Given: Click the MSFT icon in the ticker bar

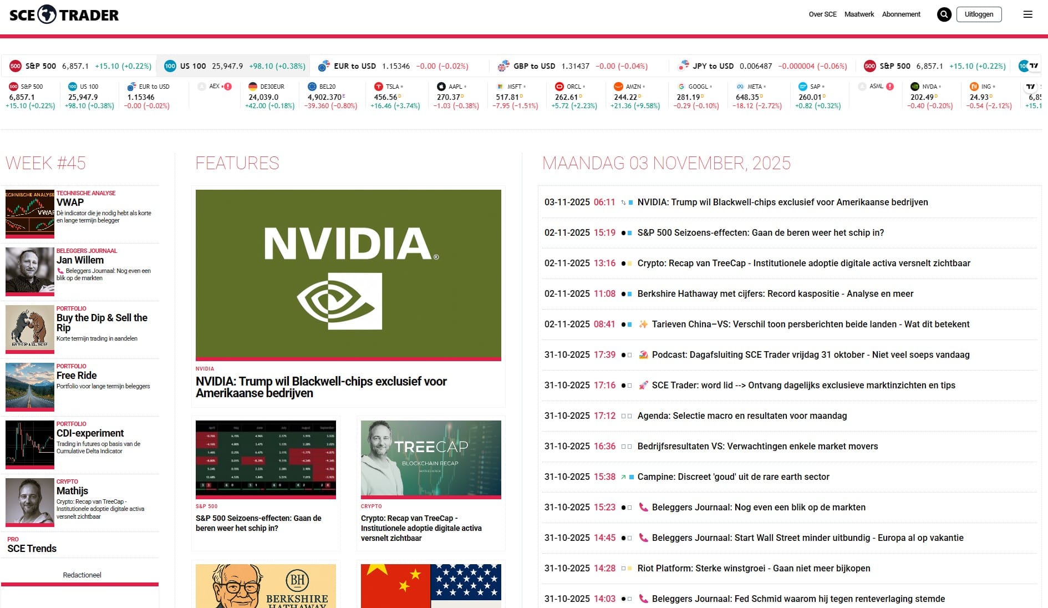Looking at the screenshot, I should tap(500, 87).
